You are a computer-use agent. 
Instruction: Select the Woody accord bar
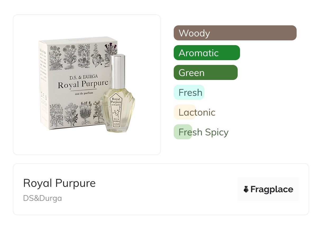[x=235, y=33]
